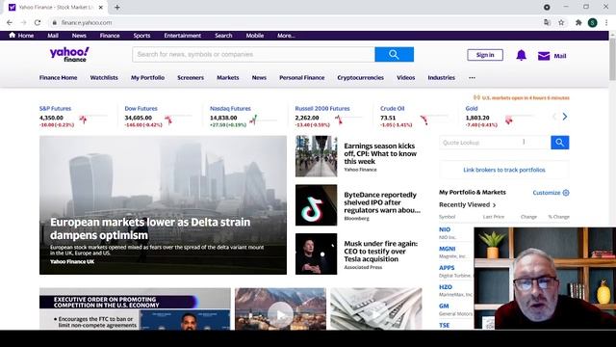The width and height of the screenshot is (616, 347).
Task: Click the Quote Lookup input field
Action: point(495,143)
